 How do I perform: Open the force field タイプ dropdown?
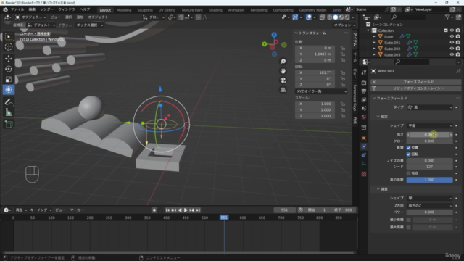tap(430, 107)
